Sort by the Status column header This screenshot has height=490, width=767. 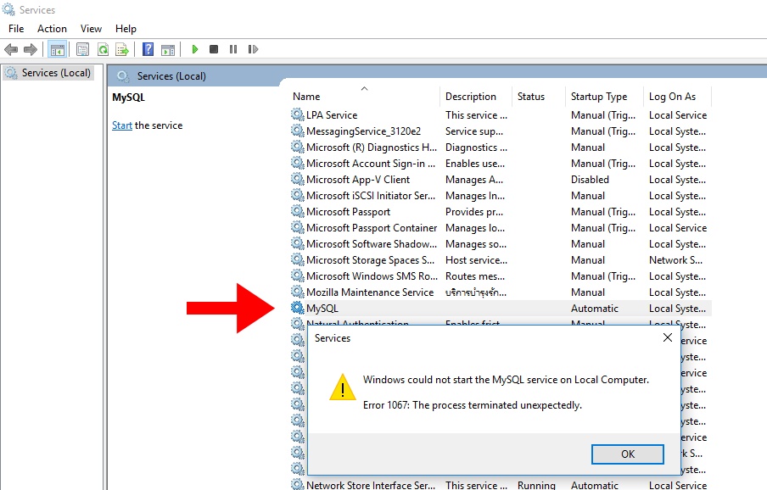point(539,97)
